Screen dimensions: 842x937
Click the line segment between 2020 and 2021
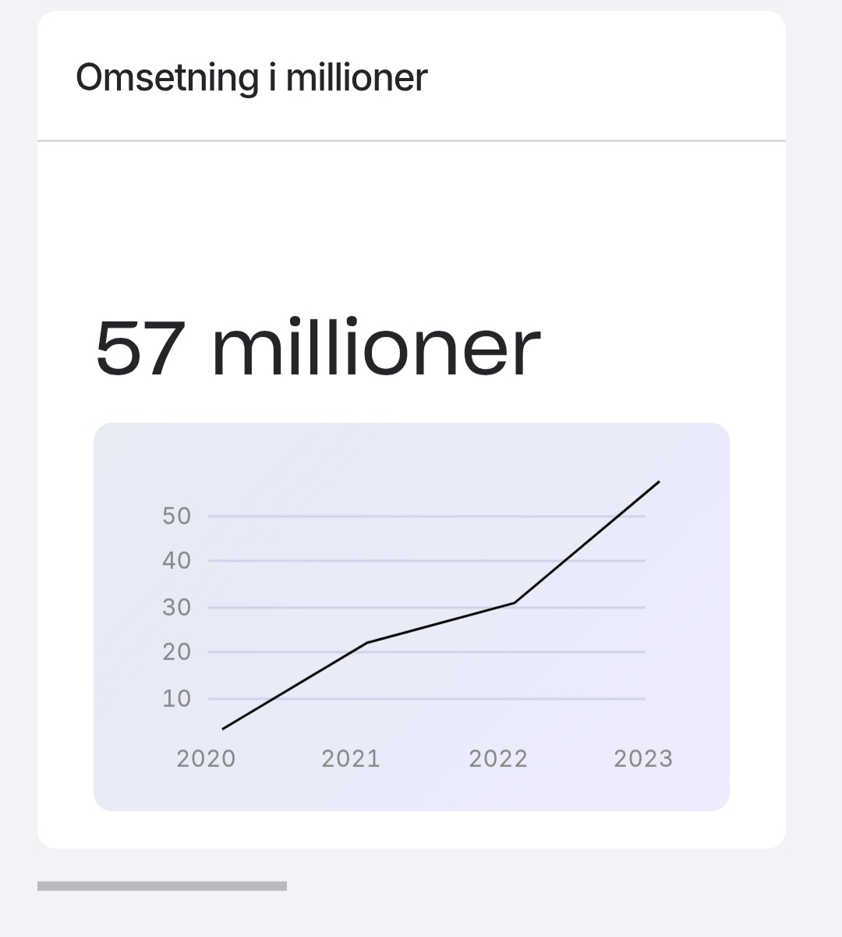pyautogui.click(x=295, y=686)
